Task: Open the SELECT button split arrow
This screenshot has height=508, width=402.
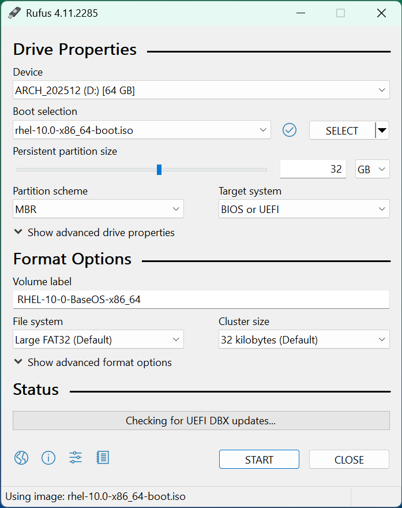Action: pos(382,130)
